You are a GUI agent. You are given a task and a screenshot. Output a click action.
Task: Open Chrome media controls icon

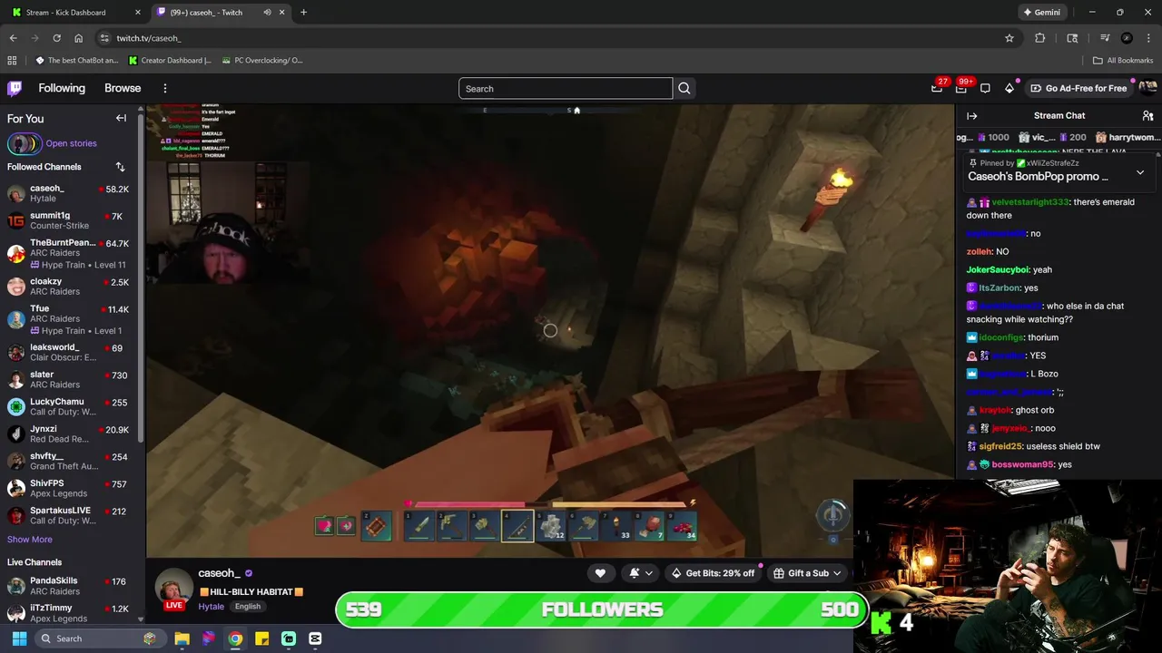pos(1104,38)
